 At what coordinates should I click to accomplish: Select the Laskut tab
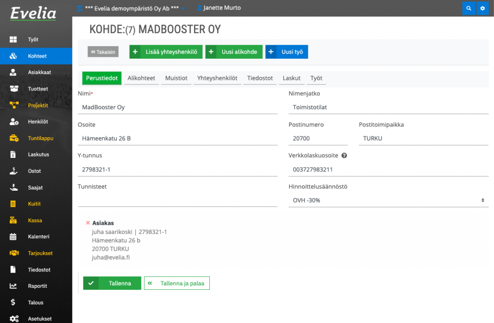click(x=291, y=78)
